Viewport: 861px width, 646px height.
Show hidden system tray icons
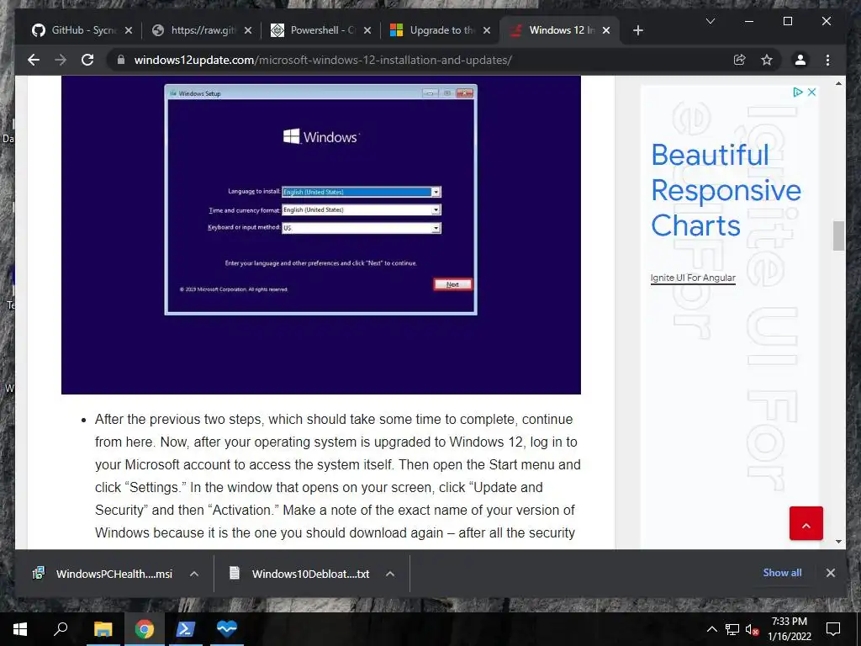[x=711, y=629]
